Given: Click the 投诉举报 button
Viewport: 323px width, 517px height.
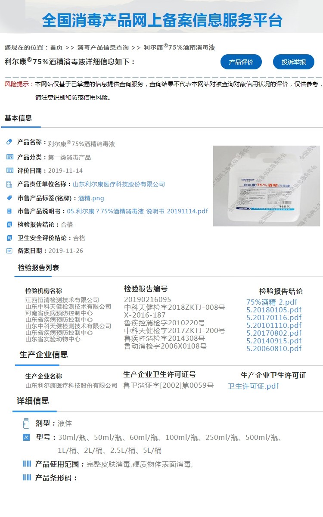Looking at the screenshot, I should [x=294, y=62].
